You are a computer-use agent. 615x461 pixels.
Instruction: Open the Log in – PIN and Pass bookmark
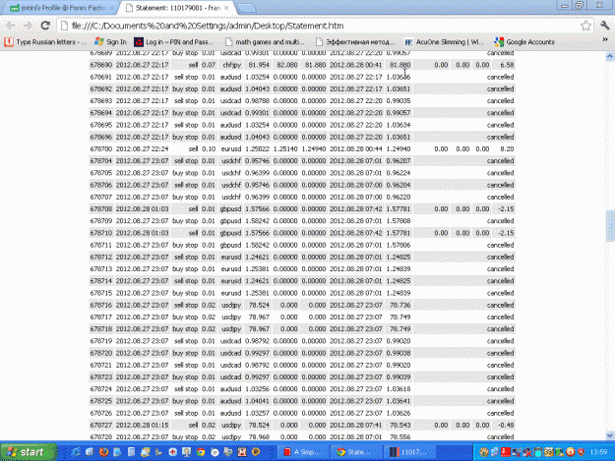pyautogui.click(x=174, y=42)
